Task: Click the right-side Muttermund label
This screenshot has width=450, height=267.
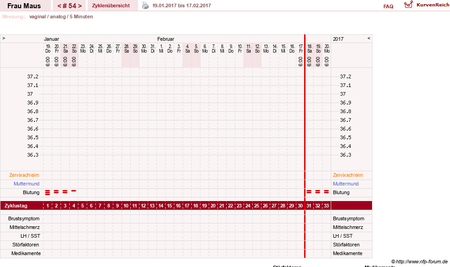Action: point(346,184)
